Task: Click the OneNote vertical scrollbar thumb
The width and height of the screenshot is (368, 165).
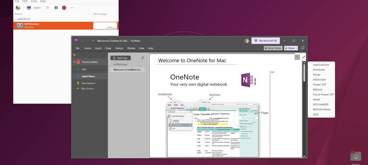Action: 304,73
